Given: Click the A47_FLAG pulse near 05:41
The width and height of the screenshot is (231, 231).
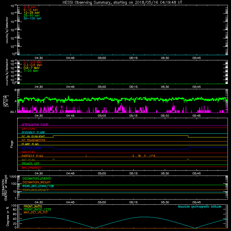Looking at the screenshot, I should (x=188, y=160).
